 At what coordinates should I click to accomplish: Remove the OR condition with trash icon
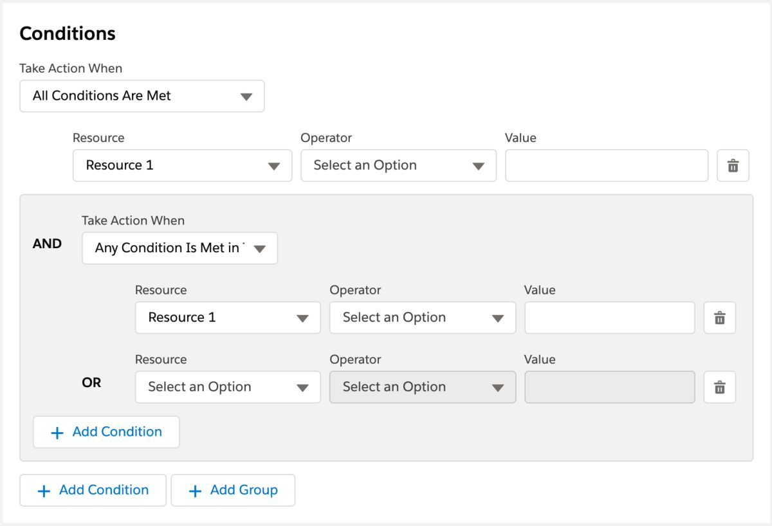pyautogui.click(x=720, y=387)
